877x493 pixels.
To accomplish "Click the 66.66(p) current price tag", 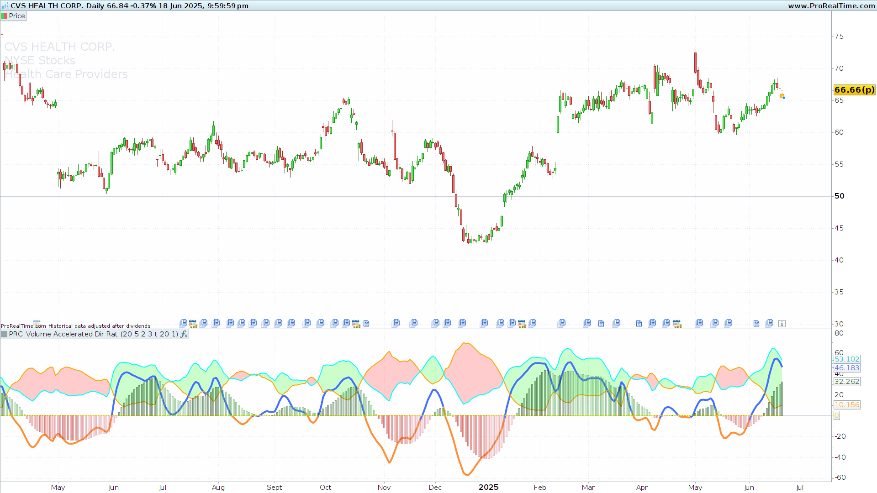I will (855, 90).
